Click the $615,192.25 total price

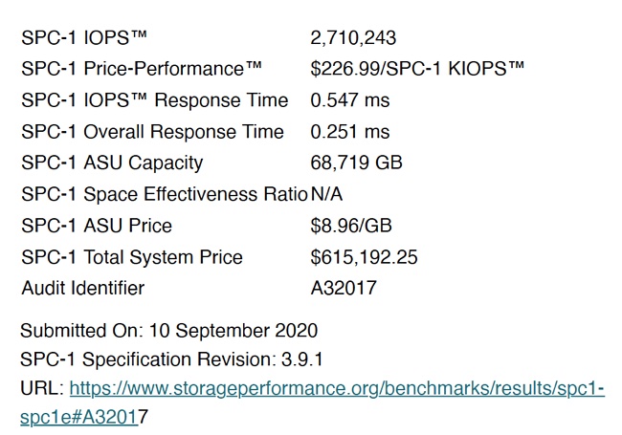pos(365,257)
